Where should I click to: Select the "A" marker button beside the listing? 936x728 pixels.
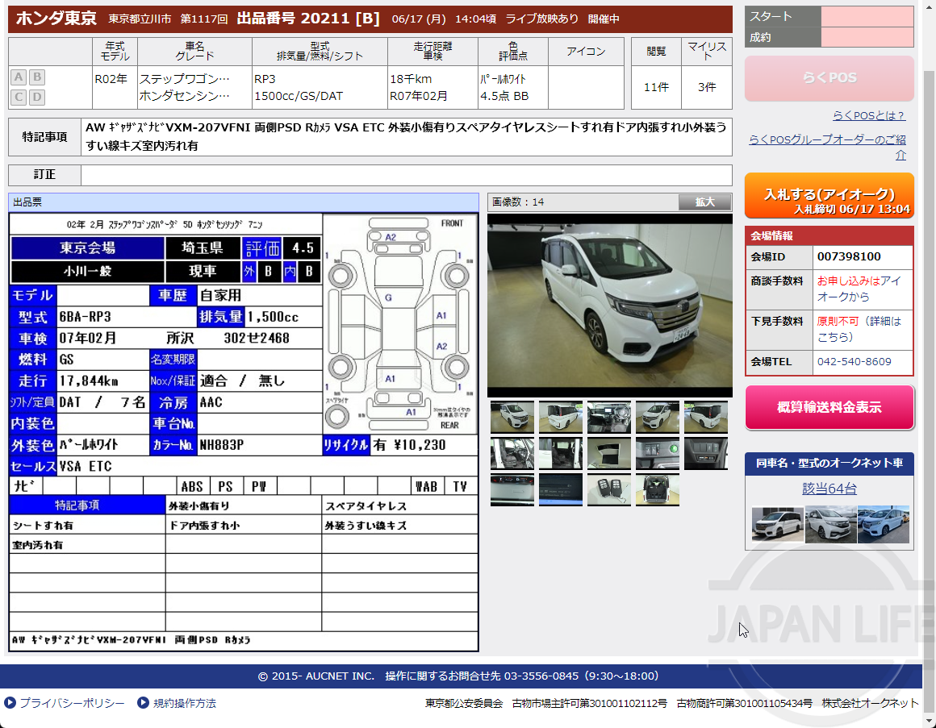tap(18, 76)
